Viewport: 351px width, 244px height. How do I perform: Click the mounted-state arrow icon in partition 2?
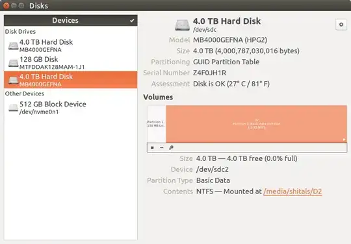coord(344,140)
